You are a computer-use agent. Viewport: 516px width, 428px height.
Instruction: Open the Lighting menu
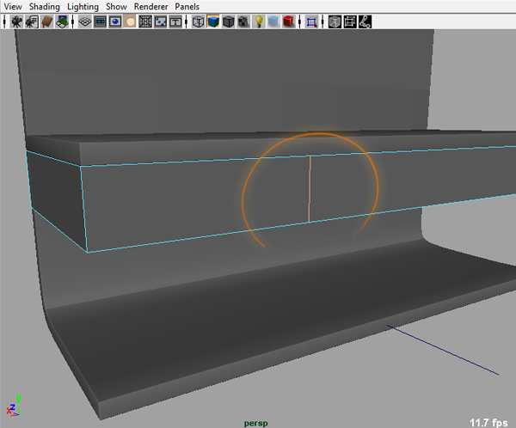[83, 7]
